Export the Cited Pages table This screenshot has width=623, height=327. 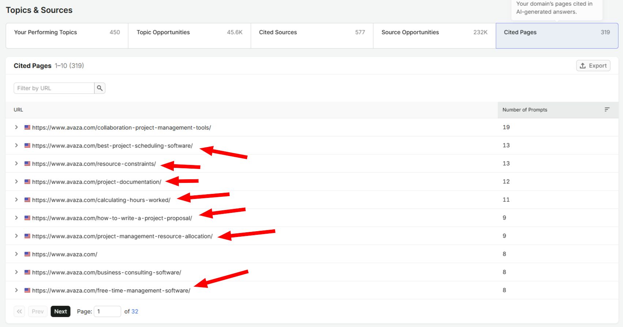(x=593, y=66)
